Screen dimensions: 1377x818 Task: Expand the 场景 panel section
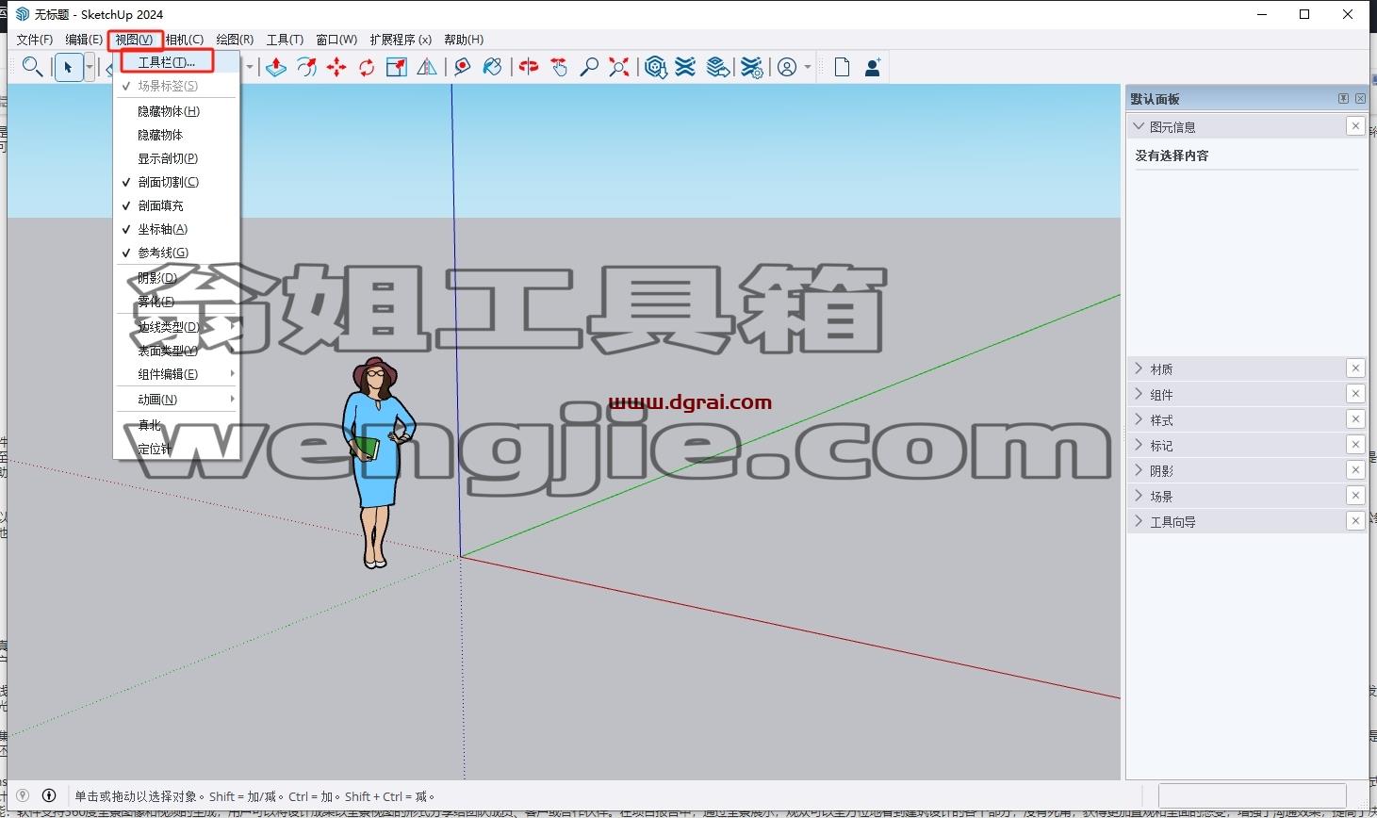1139,496
